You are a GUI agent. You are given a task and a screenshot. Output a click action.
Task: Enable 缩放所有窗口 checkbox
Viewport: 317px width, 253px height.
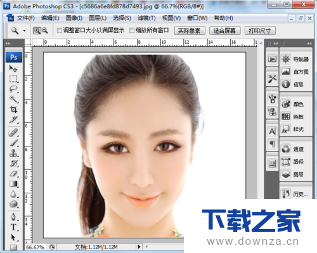(132, 30)
